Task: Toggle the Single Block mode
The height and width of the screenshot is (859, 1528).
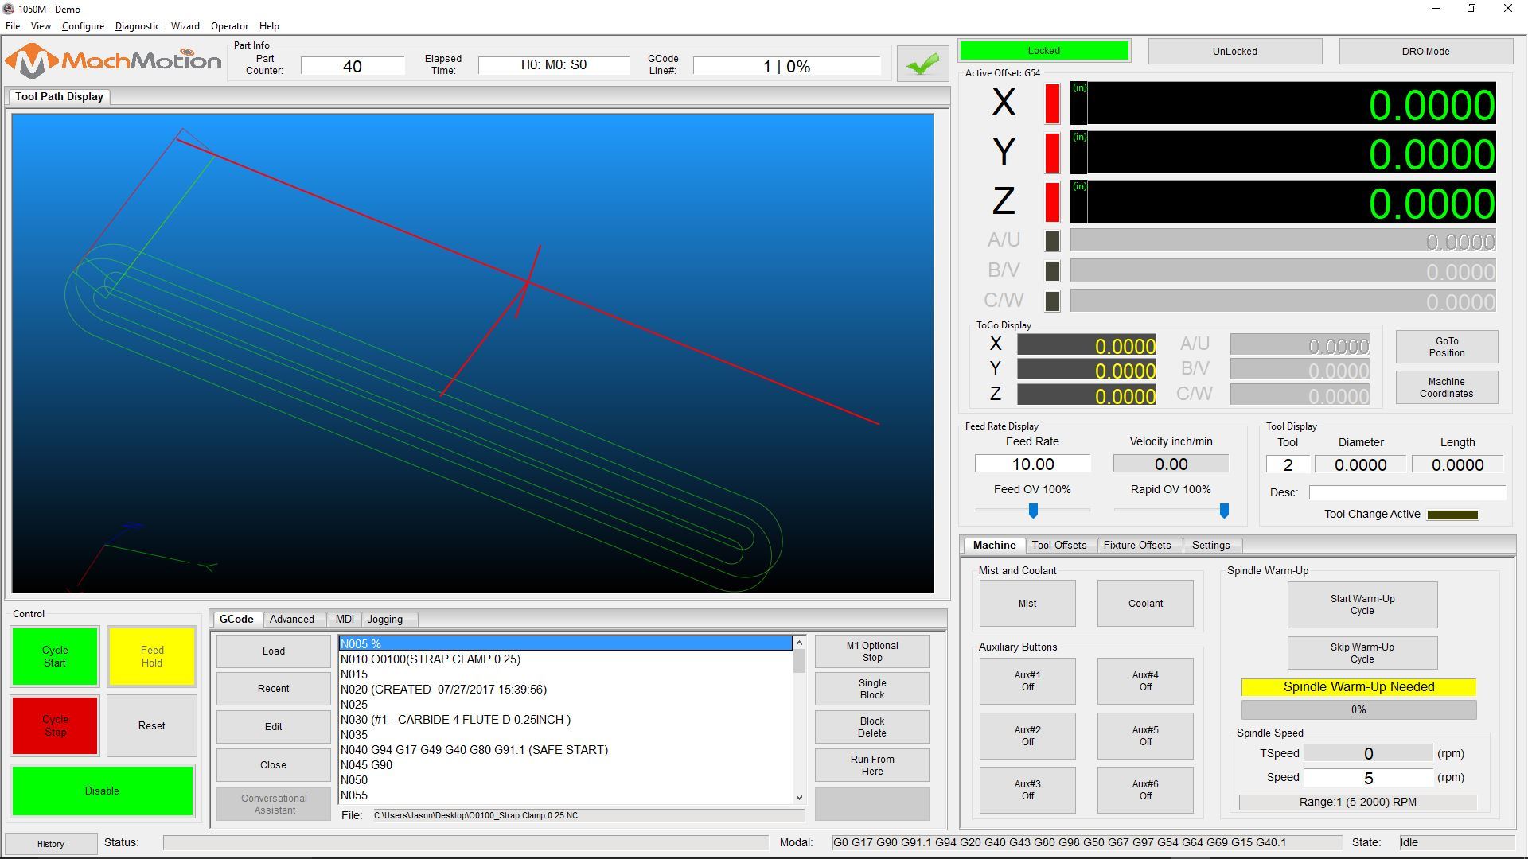Action: (x=871, y=689)
